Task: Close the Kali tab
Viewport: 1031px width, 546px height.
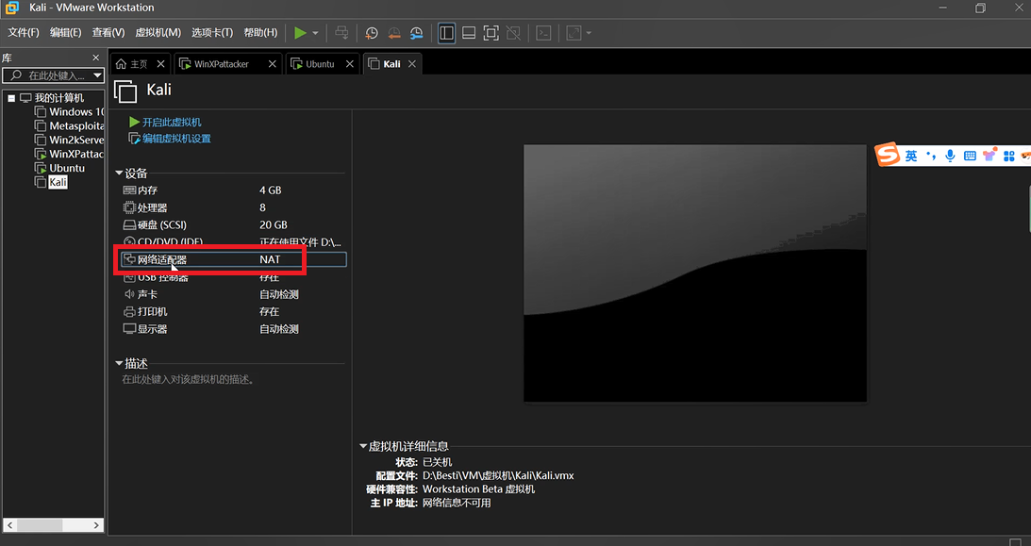Action: tap(411, 64)
